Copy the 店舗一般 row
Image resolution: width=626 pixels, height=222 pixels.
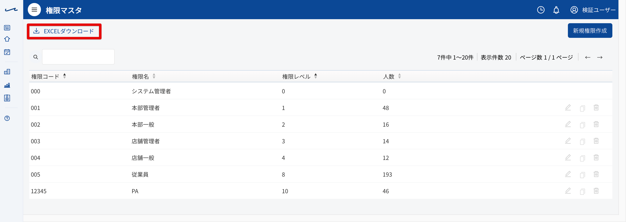coord(582,158)
